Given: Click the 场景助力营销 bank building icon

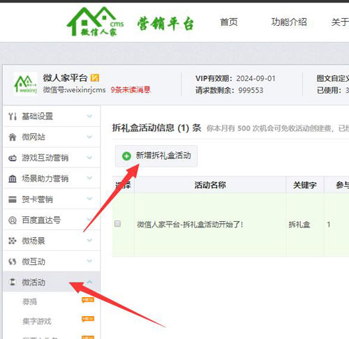Looking at the screenshot, I should tap(13, 179).
